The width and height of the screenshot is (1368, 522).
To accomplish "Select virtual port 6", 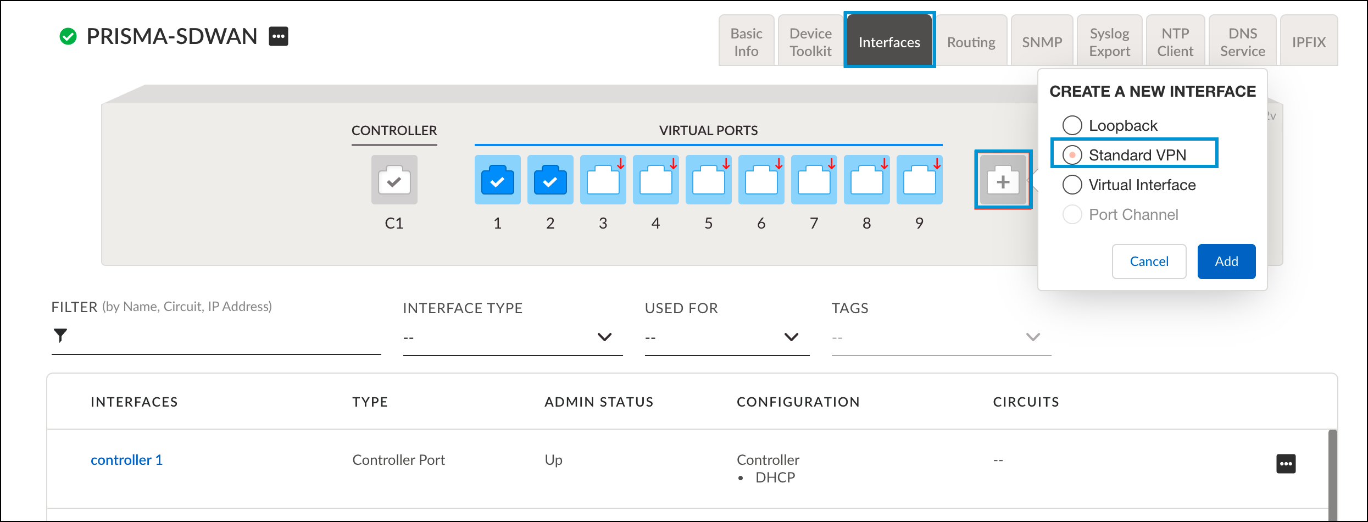I will [761, 180].
